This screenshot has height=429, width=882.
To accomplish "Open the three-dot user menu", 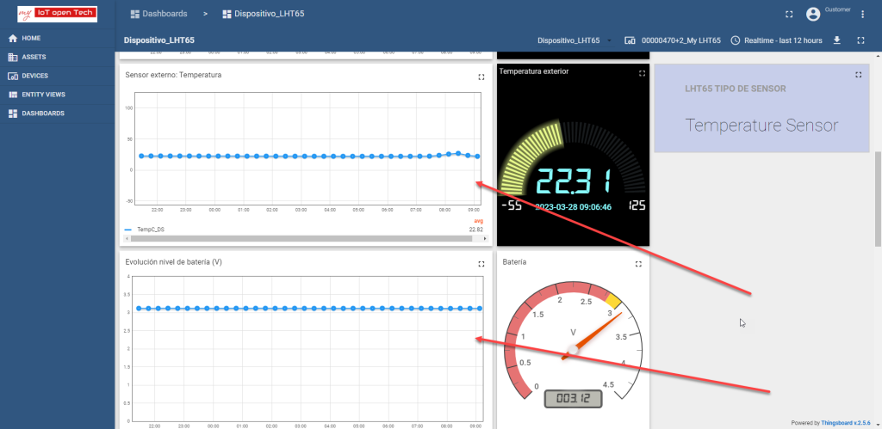I will tap(862, 15).
